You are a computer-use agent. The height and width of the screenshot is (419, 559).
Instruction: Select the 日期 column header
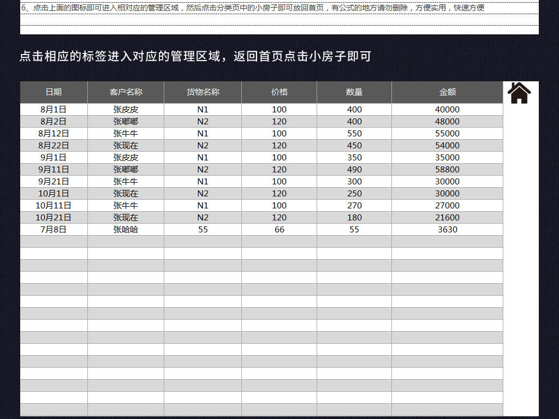54,92
